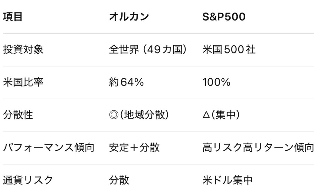
Task: Click the 安定＋分散 cell
Action: coord(134,148)
